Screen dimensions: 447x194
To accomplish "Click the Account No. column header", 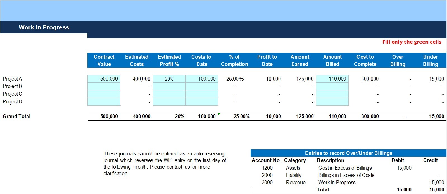I will click(266, 160).
